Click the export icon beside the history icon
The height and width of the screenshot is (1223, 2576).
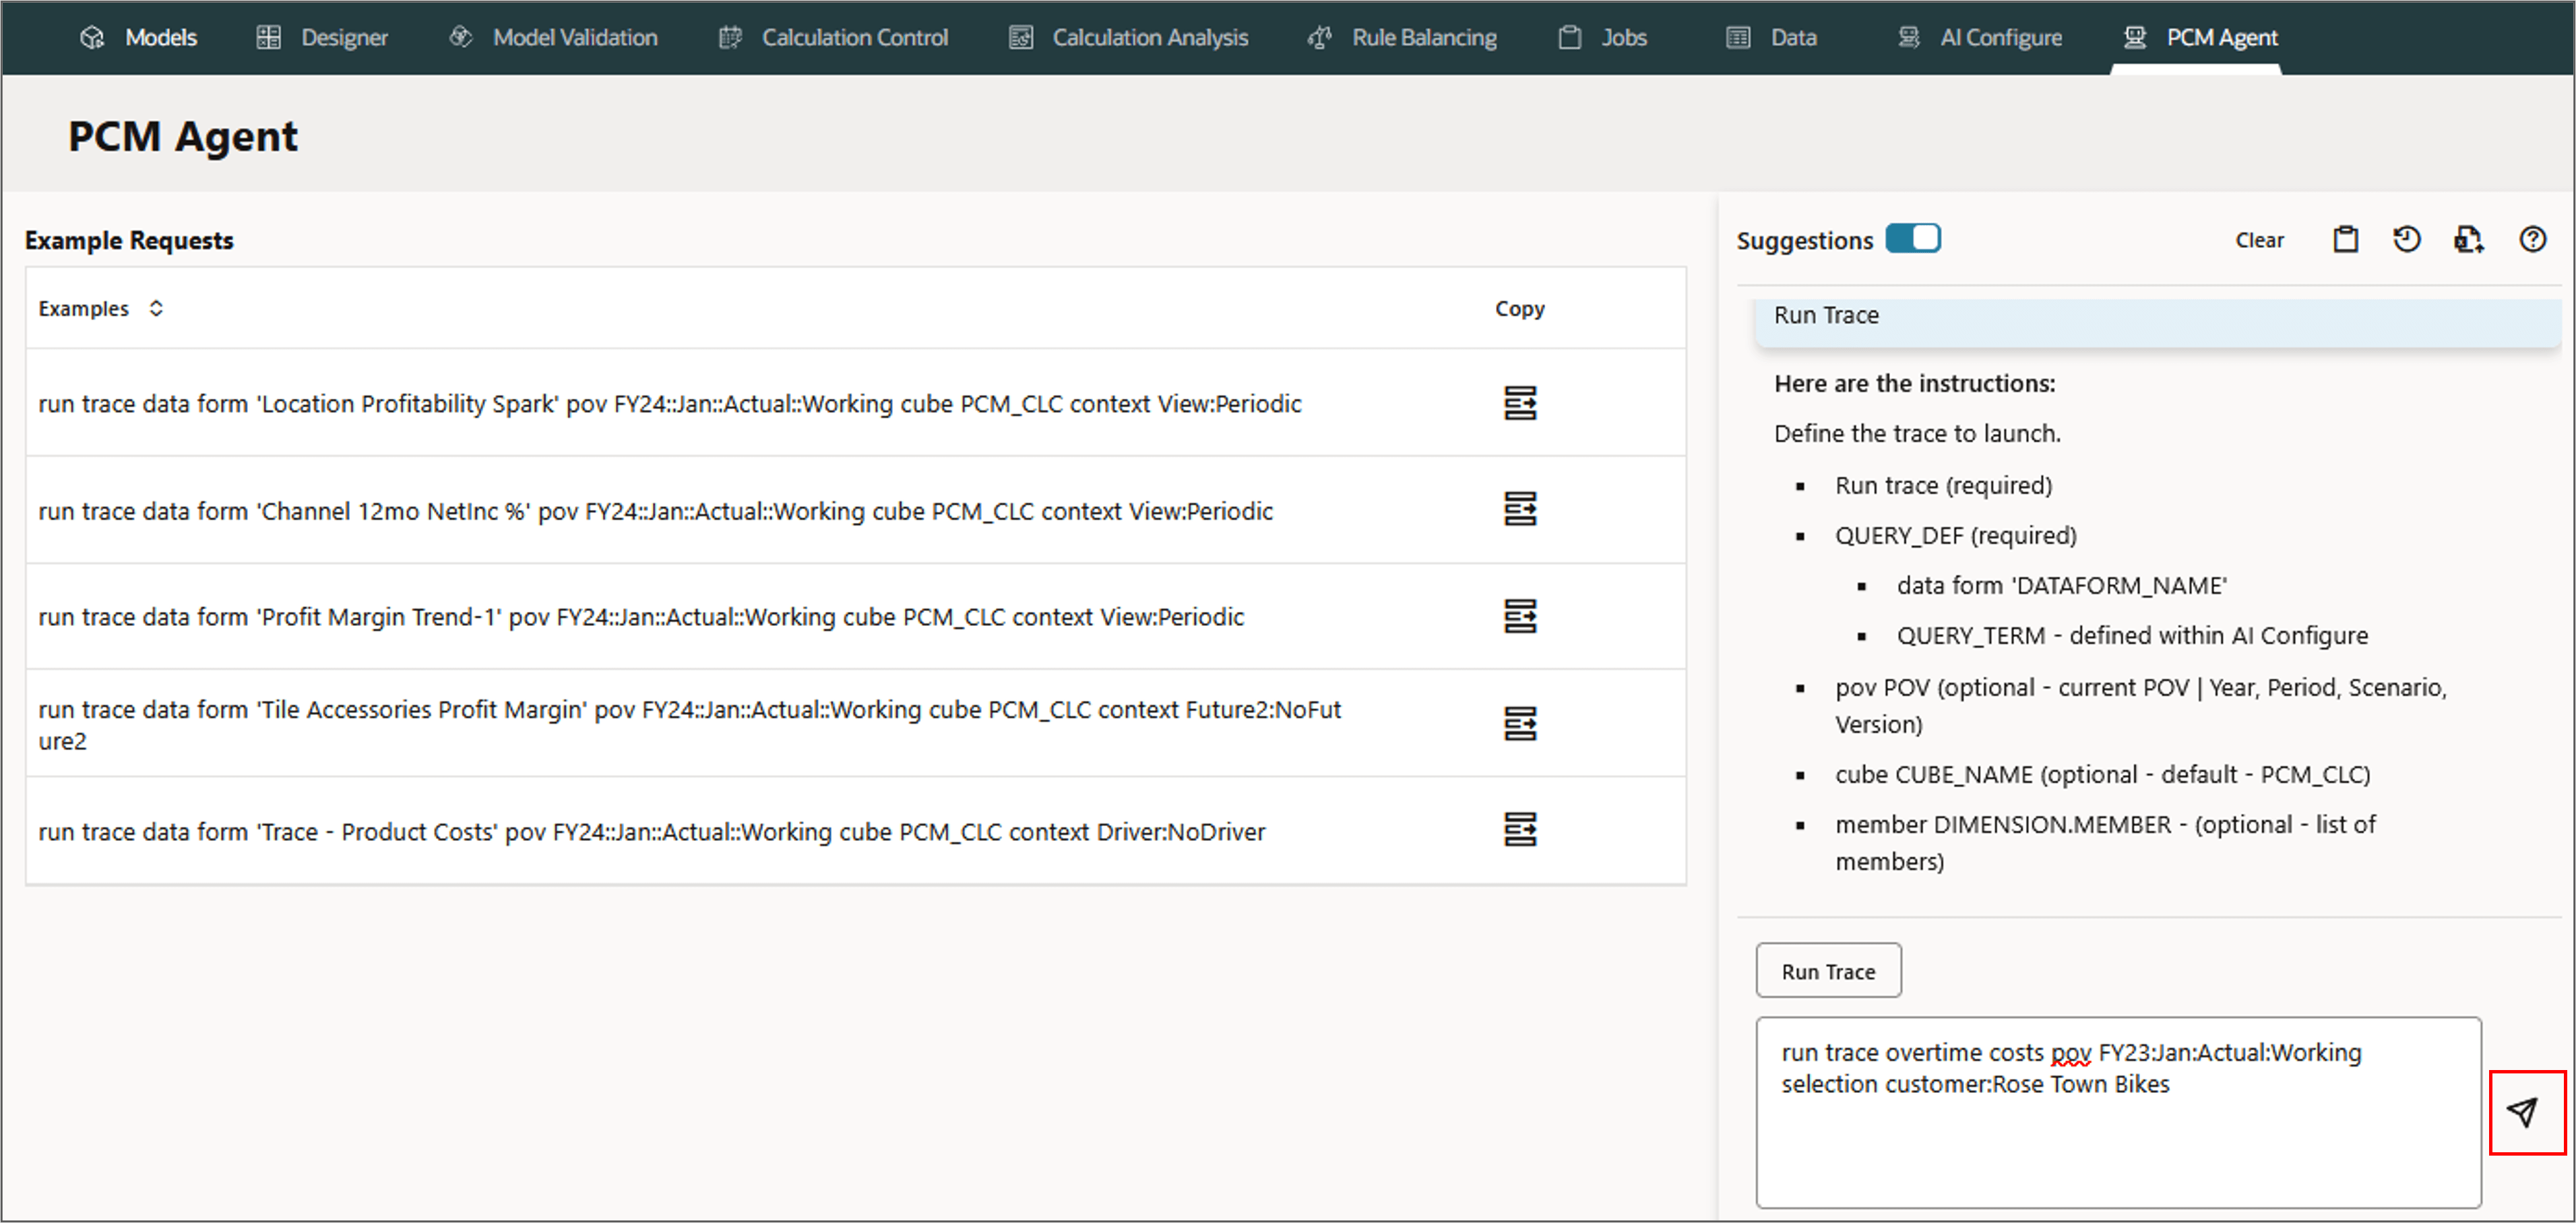2468,240
